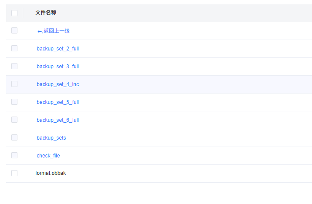Open the backup_sets folder link

51,138
